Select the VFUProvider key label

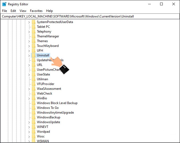(45, 84)
